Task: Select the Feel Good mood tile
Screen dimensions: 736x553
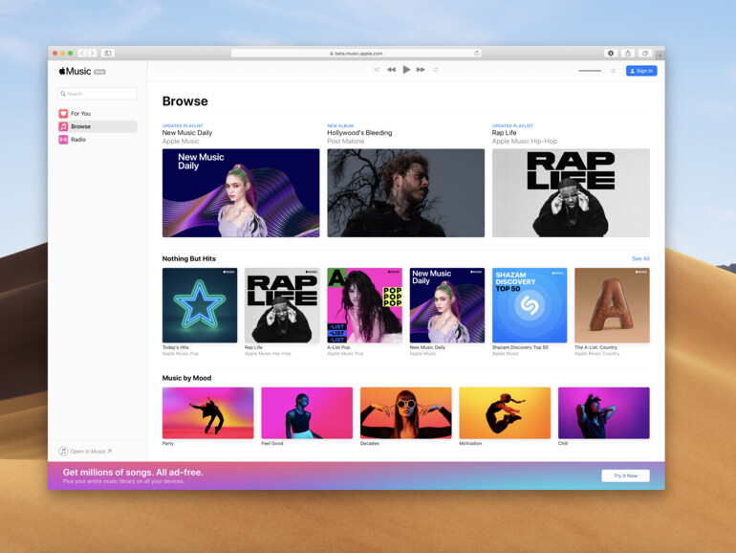Action: (x=307, y=413)
